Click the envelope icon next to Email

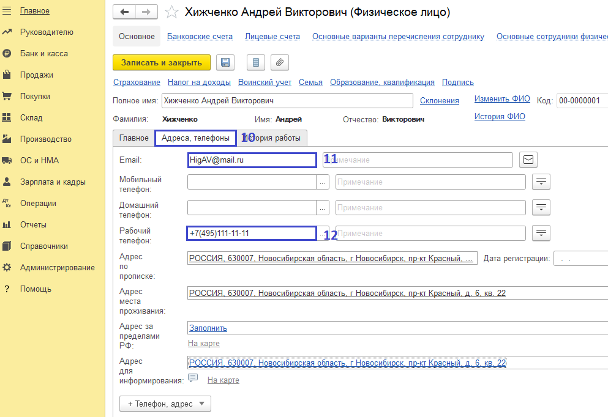528,160
